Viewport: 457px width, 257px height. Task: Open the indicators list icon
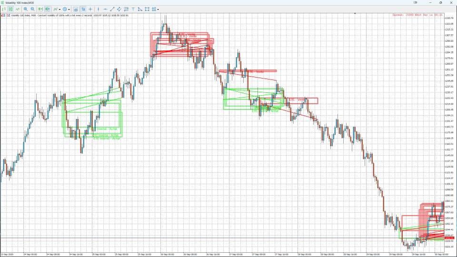pyautogui.click(x=55, y=9)
